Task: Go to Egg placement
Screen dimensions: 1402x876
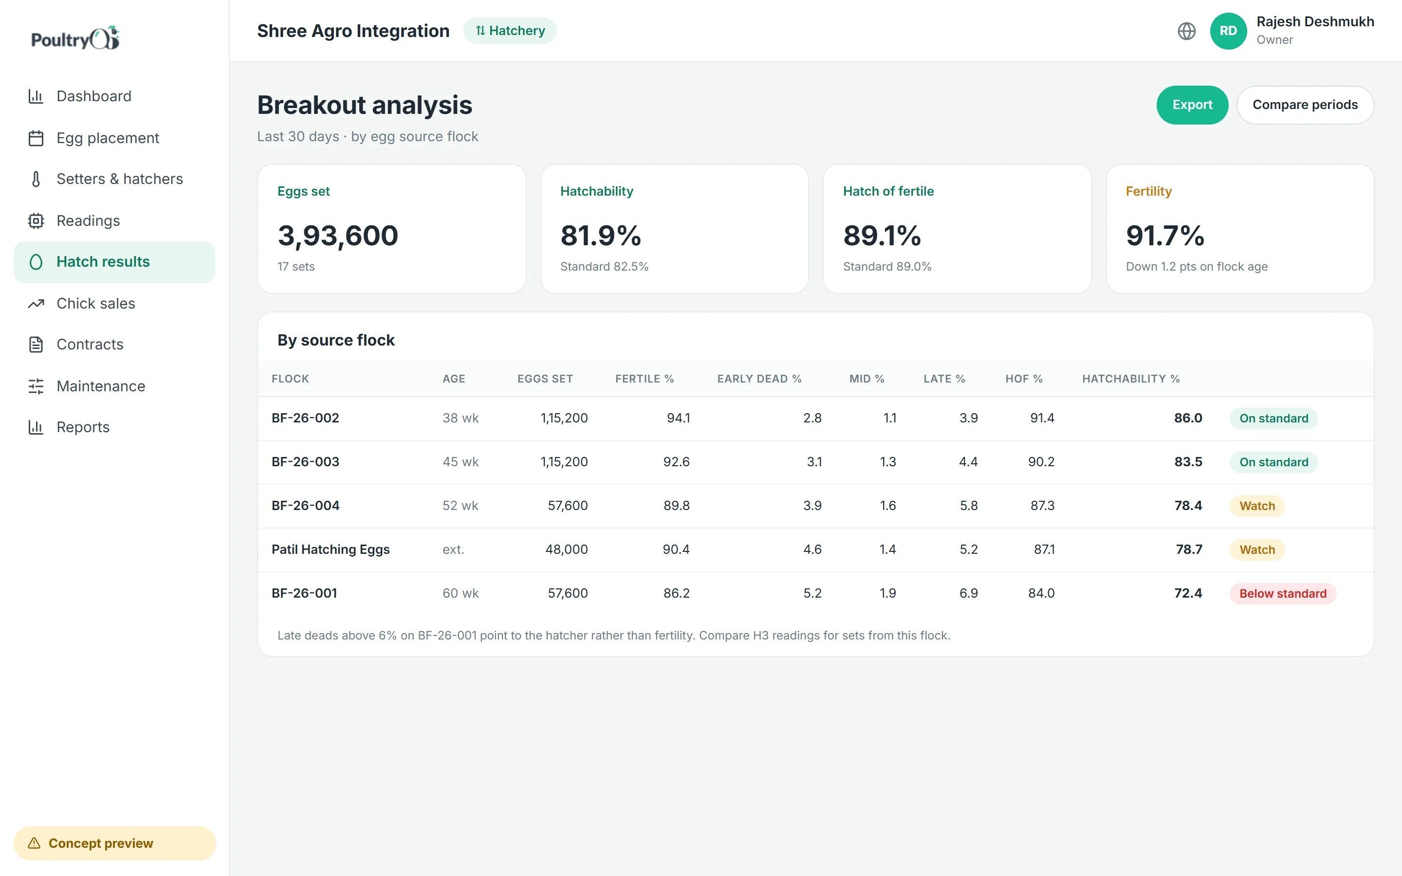Action: [x=114, y=138]
